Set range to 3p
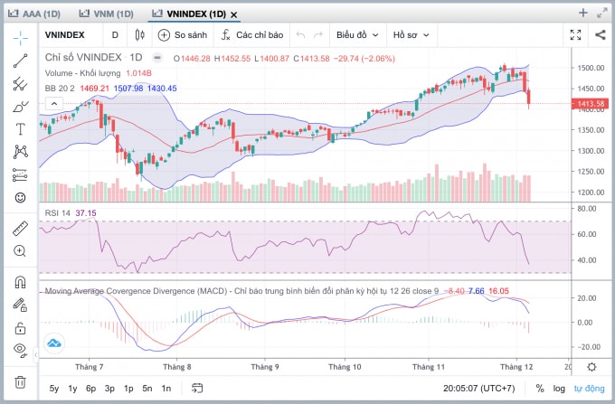Image resolution: width=615 pixels, height=404 pixels. click(109, 389)
